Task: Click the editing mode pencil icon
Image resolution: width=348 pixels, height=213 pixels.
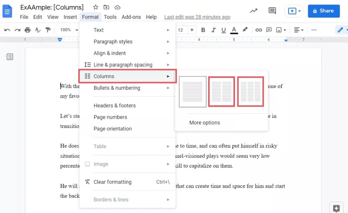Action: tap(340, 30)
